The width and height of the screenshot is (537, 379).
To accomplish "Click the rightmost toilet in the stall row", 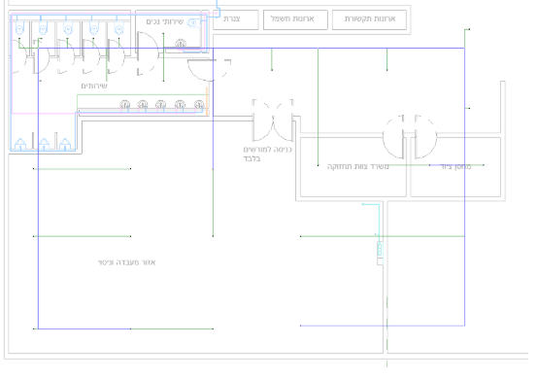I will 118,29.
